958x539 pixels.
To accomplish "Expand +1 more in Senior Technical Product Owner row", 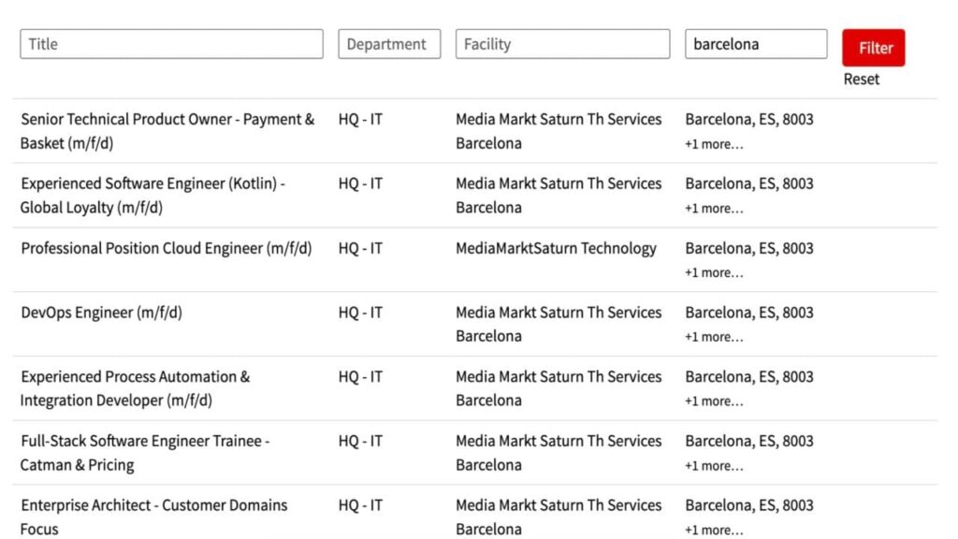I will pos(714,144).
